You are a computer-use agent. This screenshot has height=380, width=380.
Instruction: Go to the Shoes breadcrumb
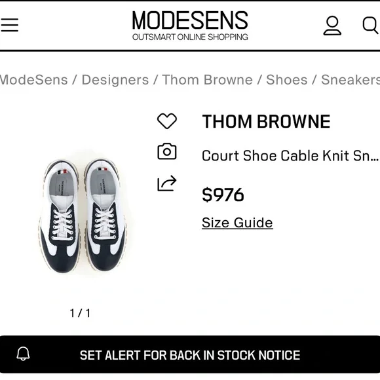pyautogui.click(x=287, y=80)
